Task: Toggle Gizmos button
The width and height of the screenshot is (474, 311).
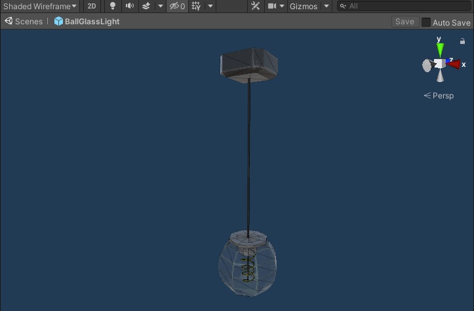Action: (x=304, y=6)
